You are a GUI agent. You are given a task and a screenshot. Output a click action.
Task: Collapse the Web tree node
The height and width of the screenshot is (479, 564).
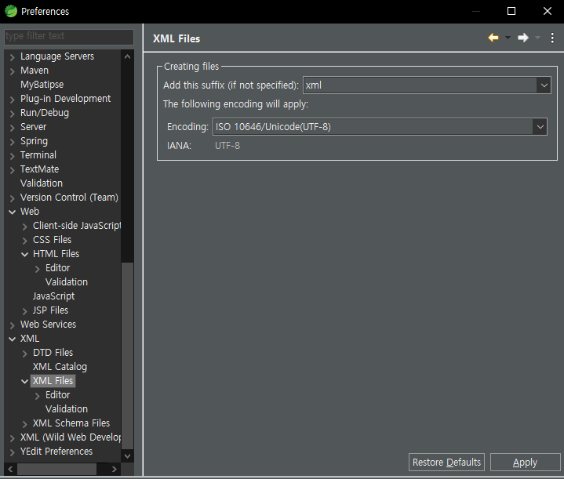[13, 212]
